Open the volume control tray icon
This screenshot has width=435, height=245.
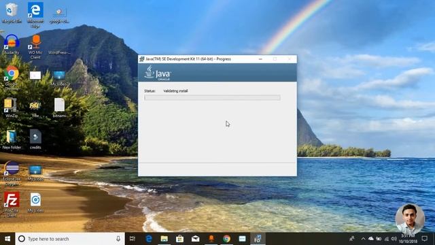tap(394, 239)
